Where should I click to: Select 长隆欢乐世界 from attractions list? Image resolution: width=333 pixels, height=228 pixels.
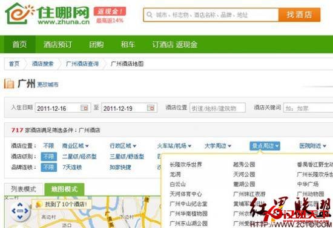(186, 164)
